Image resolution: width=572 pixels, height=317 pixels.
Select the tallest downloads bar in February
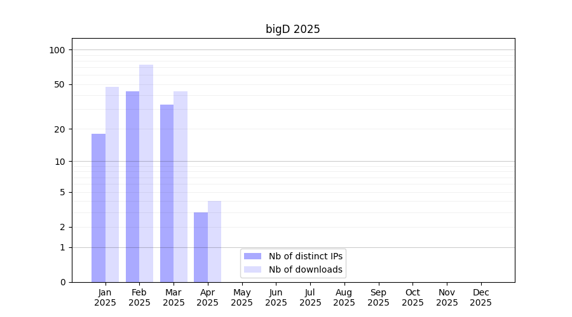click(146, 173)
